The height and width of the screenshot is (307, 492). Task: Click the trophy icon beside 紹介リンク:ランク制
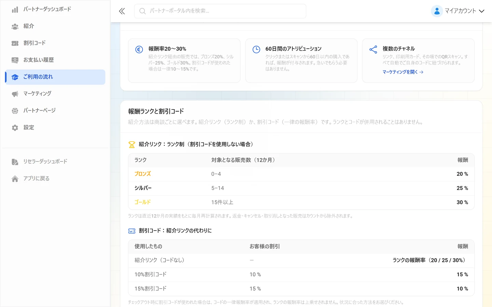pos(132,145)
